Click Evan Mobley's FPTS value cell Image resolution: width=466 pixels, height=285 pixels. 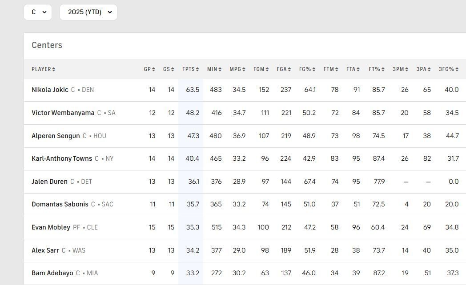click(x=191, y=227)
